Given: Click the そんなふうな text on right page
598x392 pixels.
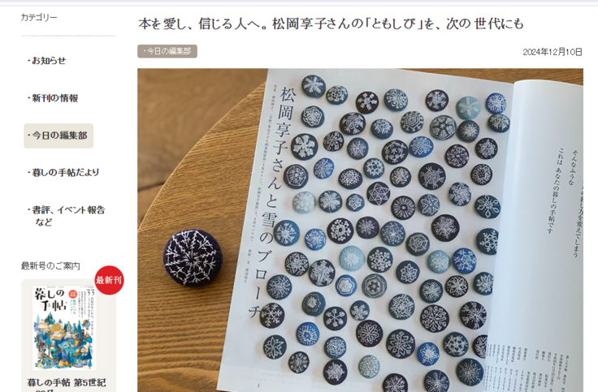Looking at the screenshot, I should (571, 167).
